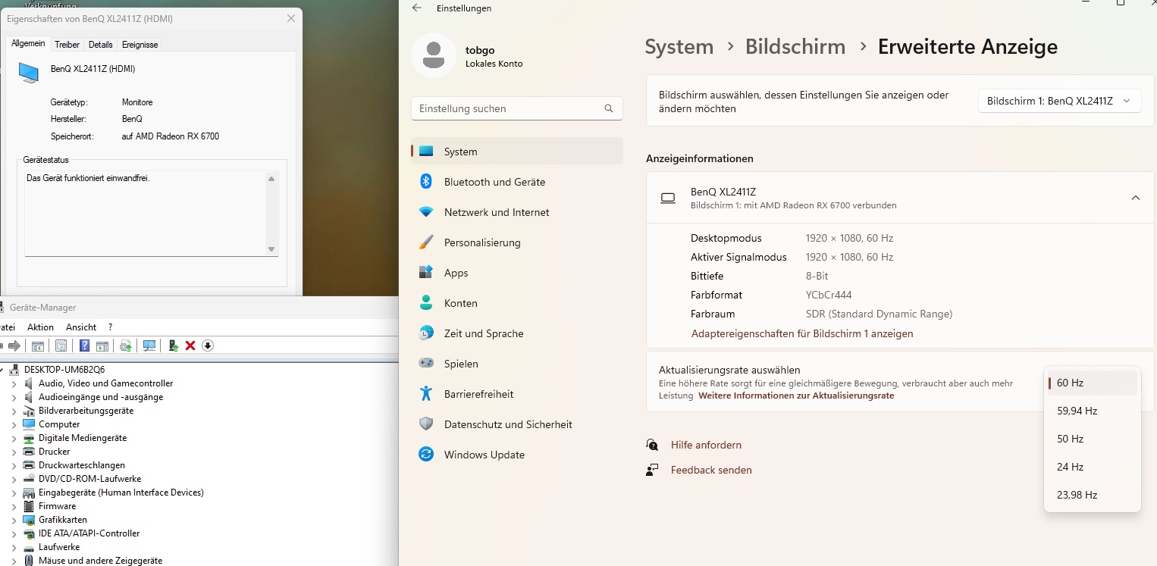Expand Laufwerke node
The image size is (1157, 566).
(14, 547)
